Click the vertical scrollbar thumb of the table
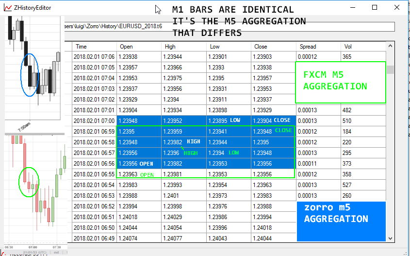410x256 pixels. 390,69
